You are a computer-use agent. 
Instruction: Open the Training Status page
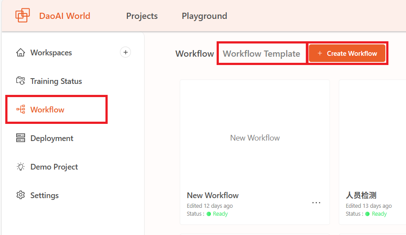point(56,81)
